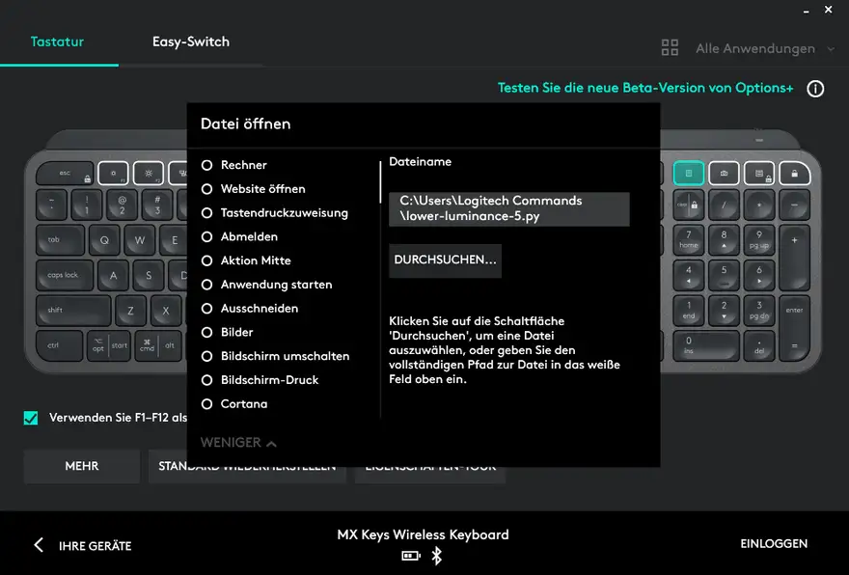This screenshot has width=849, height=575.
Task: Click the numpad 9 pg up key
Action: coord(759,240)
